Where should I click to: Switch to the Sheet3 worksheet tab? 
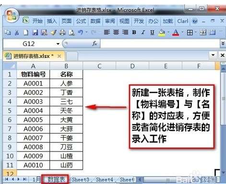[80, 180]
